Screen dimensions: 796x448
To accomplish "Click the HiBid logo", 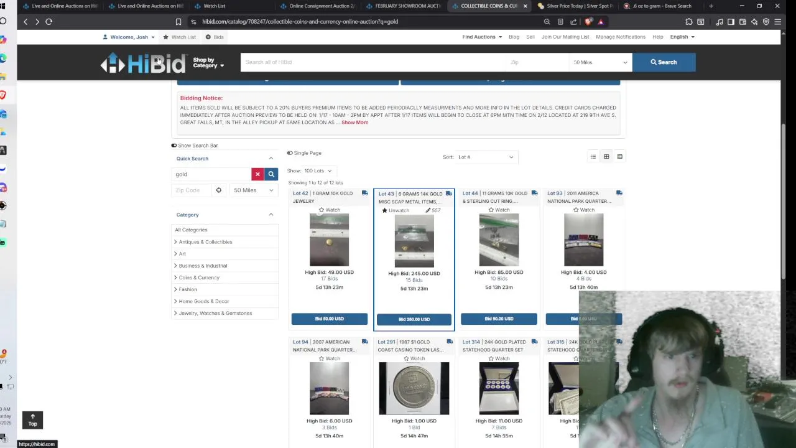I will 143,63.
